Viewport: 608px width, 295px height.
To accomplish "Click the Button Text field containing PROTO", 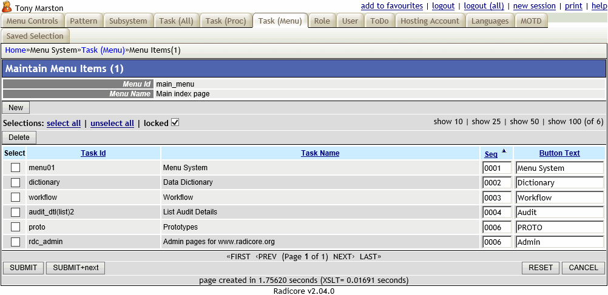I will click(x=559, y=227).
